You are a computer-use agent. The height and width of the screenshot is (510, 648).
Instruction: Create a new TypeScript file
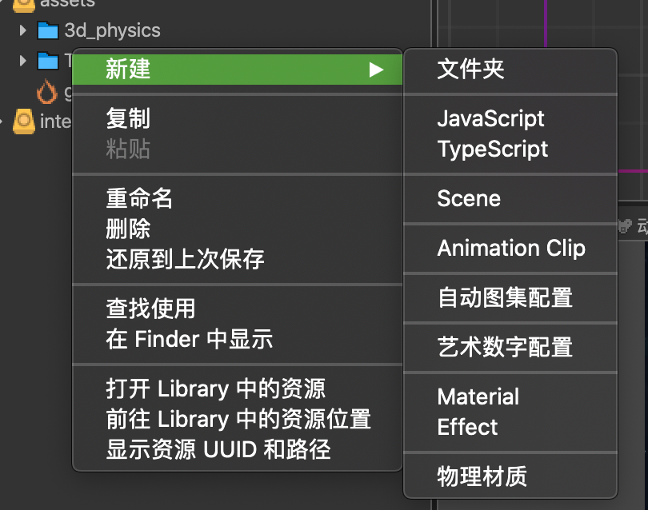tap(493, 149)
